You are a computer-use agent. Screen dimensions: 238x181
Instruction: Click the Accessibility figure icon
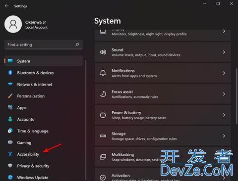10,154
